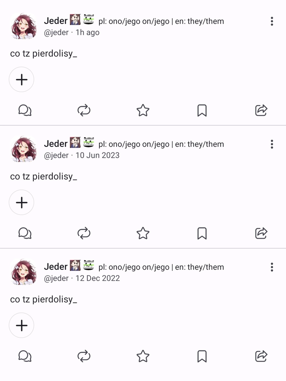286x381 pixels.
Task: Share the post from 1h ago
Action: (261, 110)
